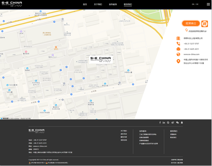212x166 pixels.
Task: Click the S+E CHINA logo in the header
Action: tap(12, 4)
